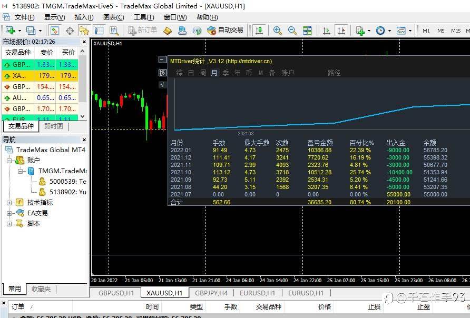Toggle chart auto scroll icon
470x318 pixels.
[x=327, y=30]
